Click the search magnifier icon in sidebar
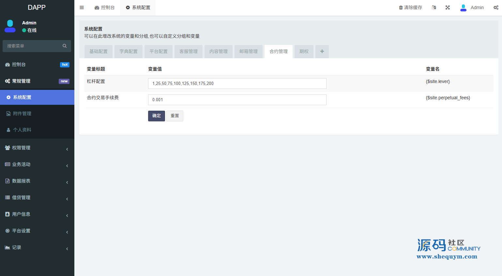Screen dimensions: 502x276 (x=65, y=46)
